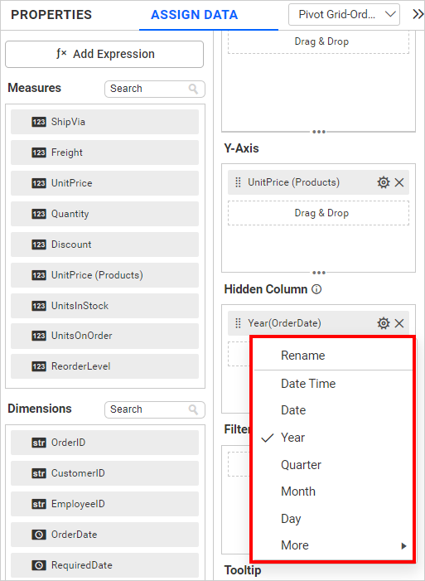This screenshot has width=425, height=581.
Task: Click the Dimensions search magnifier icon
Action: point(193,409)
